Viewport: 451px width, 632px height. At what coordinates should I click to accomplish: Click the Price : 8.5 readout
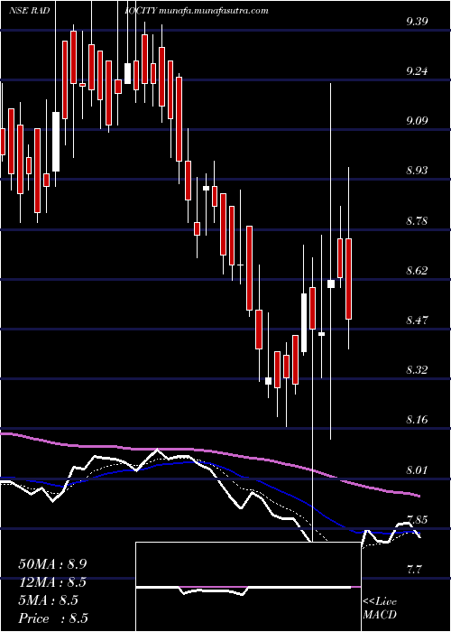[53, 618]
